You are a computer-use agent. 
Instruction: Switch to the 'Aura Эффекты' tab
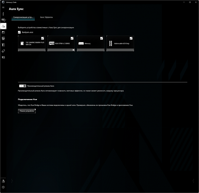[x=46, y=17]
